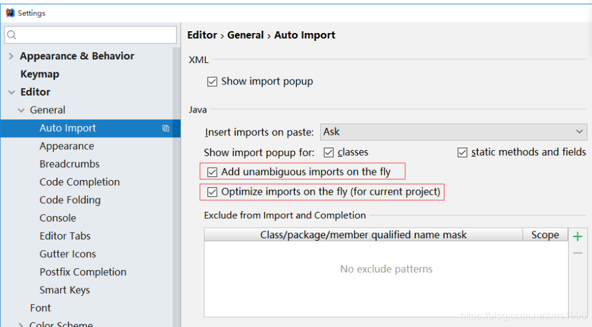Toggle static methods and fields checkbox
592x327 pixels.
(462, 152)
